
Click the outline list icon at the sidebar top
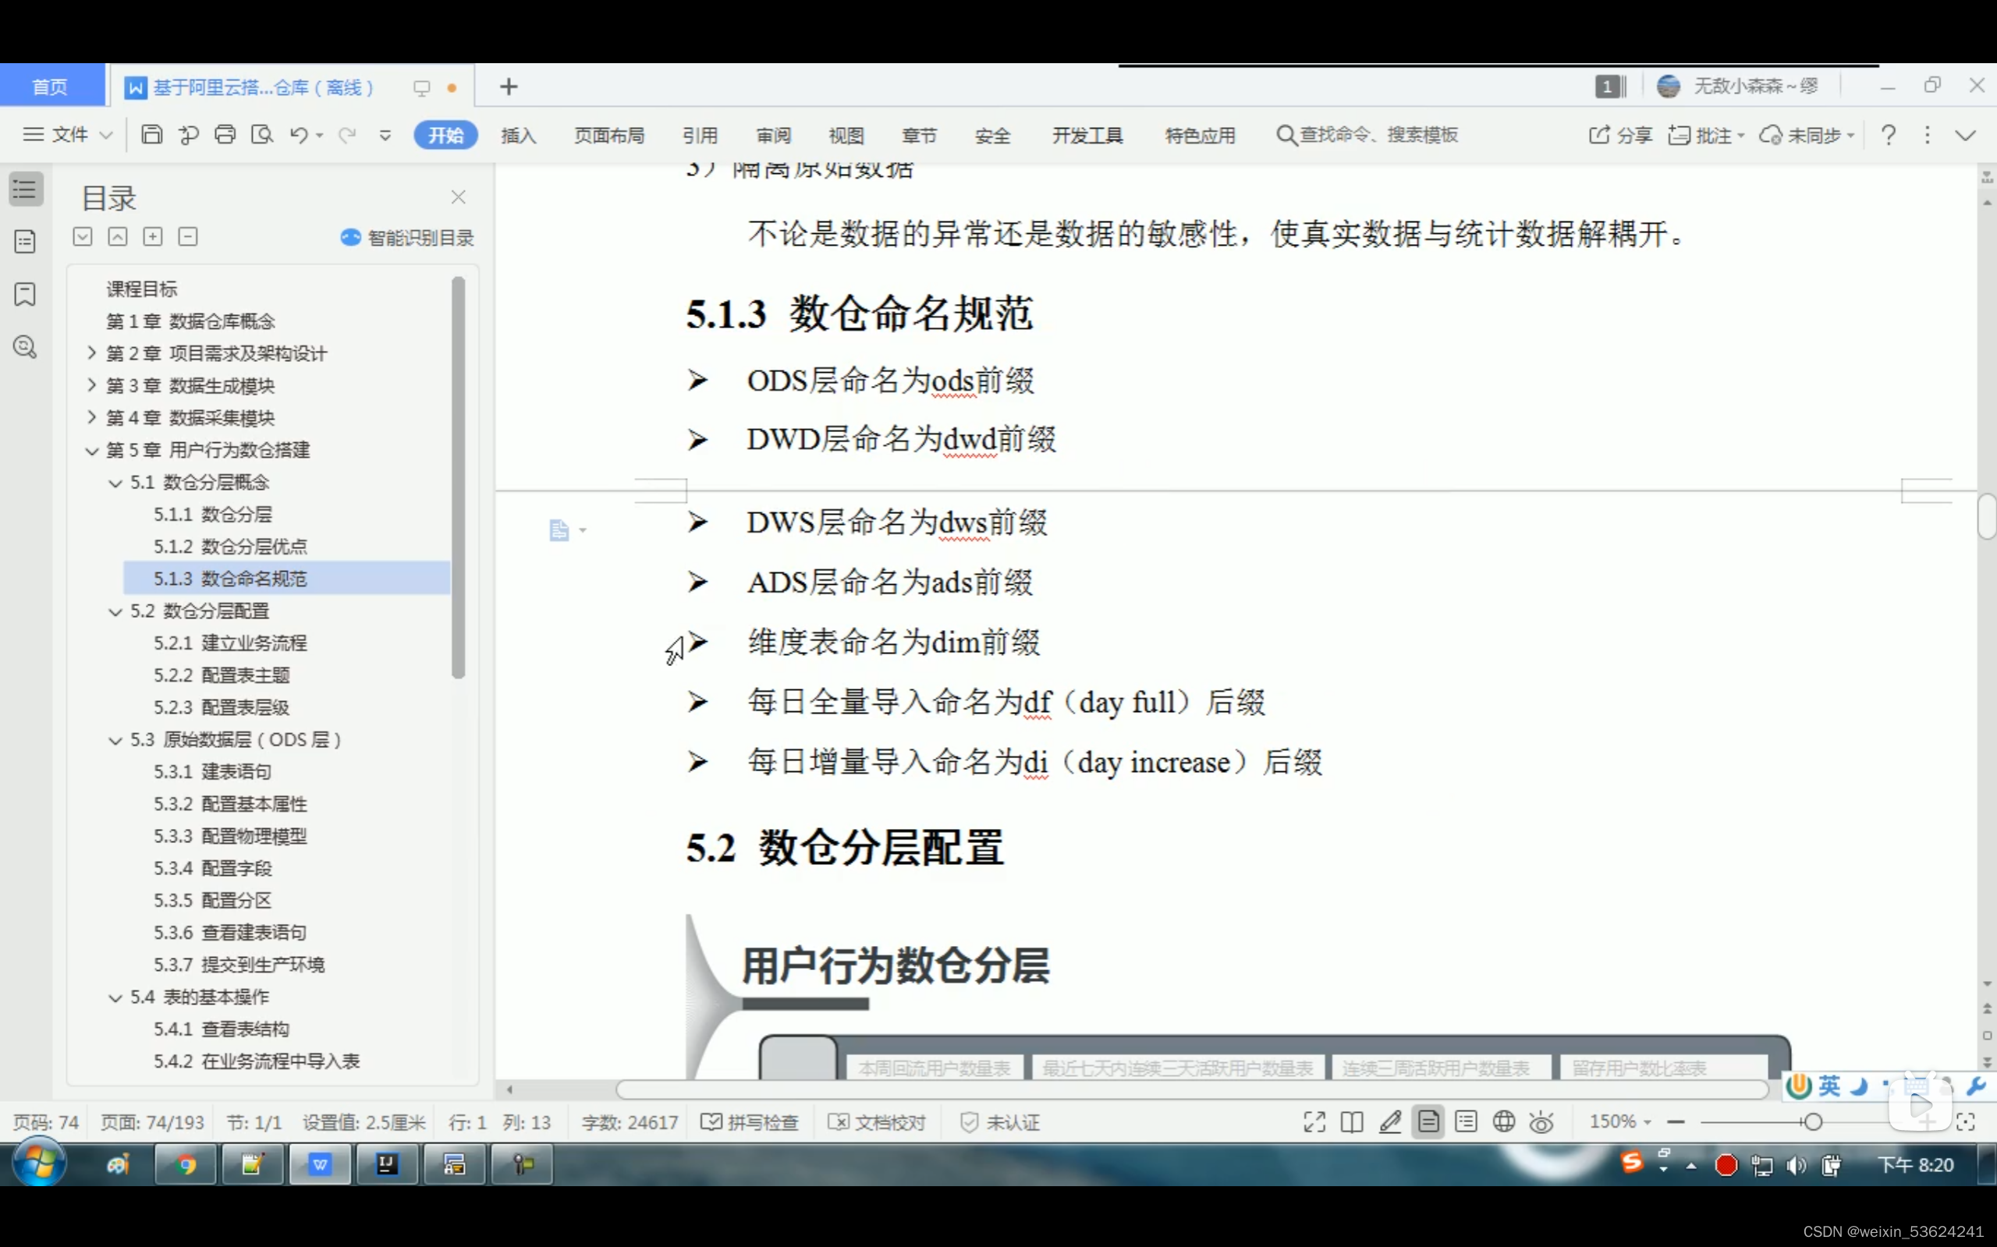click(x=26, y=190)
